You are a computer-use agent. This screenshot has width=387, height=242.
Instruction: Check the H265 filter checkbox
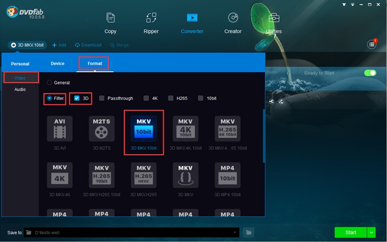click(x=170, y=98)
